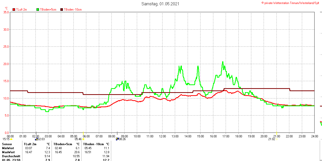This screenshot has height=161, width=322.
Task: Click the moon icon beside 02:03
Action: coord(36,139)
